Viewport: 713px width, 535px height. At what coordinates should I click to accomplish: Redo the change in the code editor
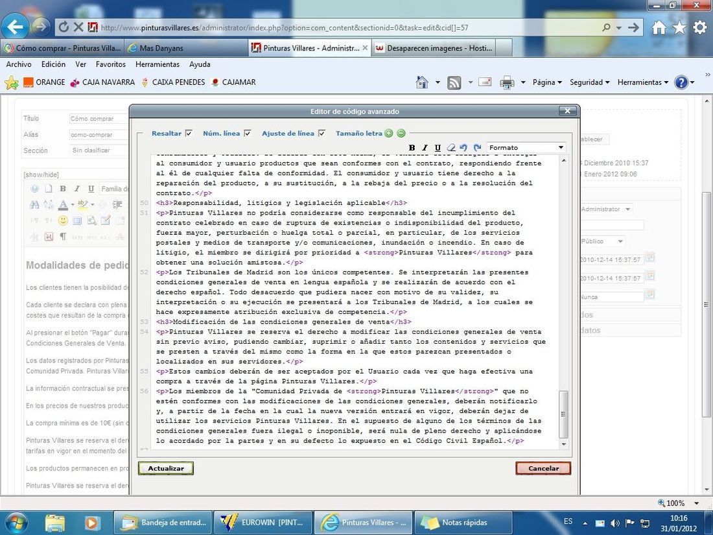coord(477,147)
